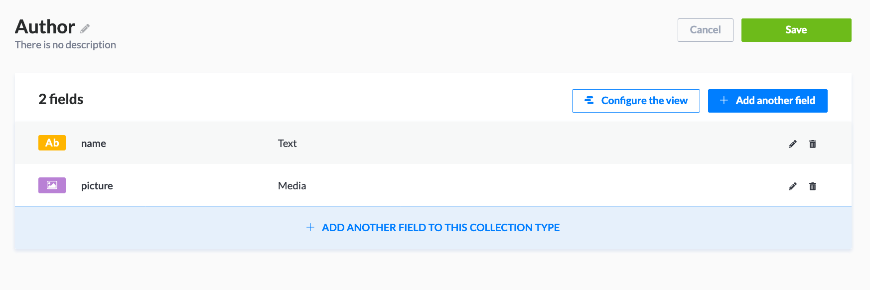Click the Author heading text

45,27
